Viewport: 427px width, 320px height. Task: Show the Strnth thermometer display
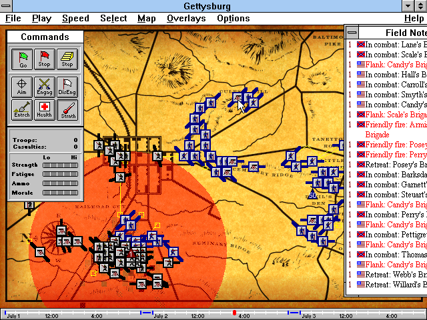click(x=67, y=109)
